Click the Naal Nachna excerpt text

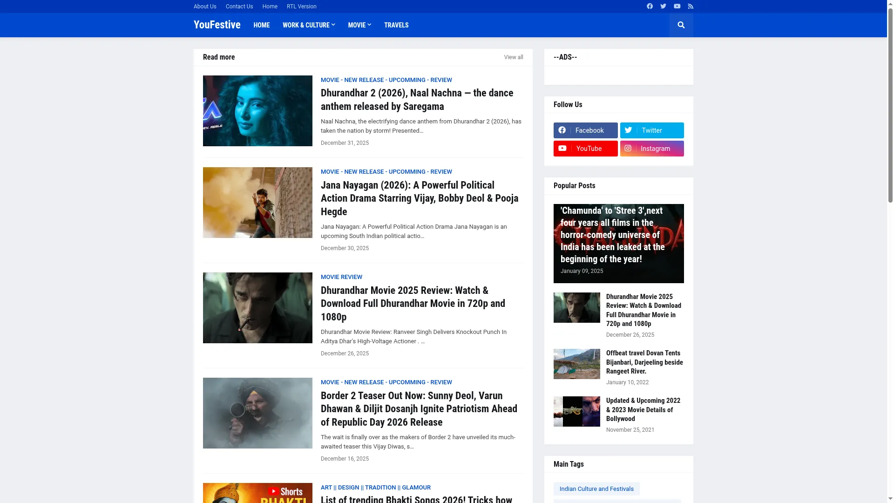click(421, 126)
